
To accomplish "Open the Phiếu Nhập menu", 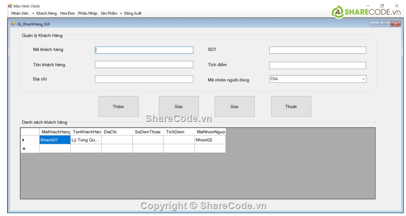I will pos(88,13).
